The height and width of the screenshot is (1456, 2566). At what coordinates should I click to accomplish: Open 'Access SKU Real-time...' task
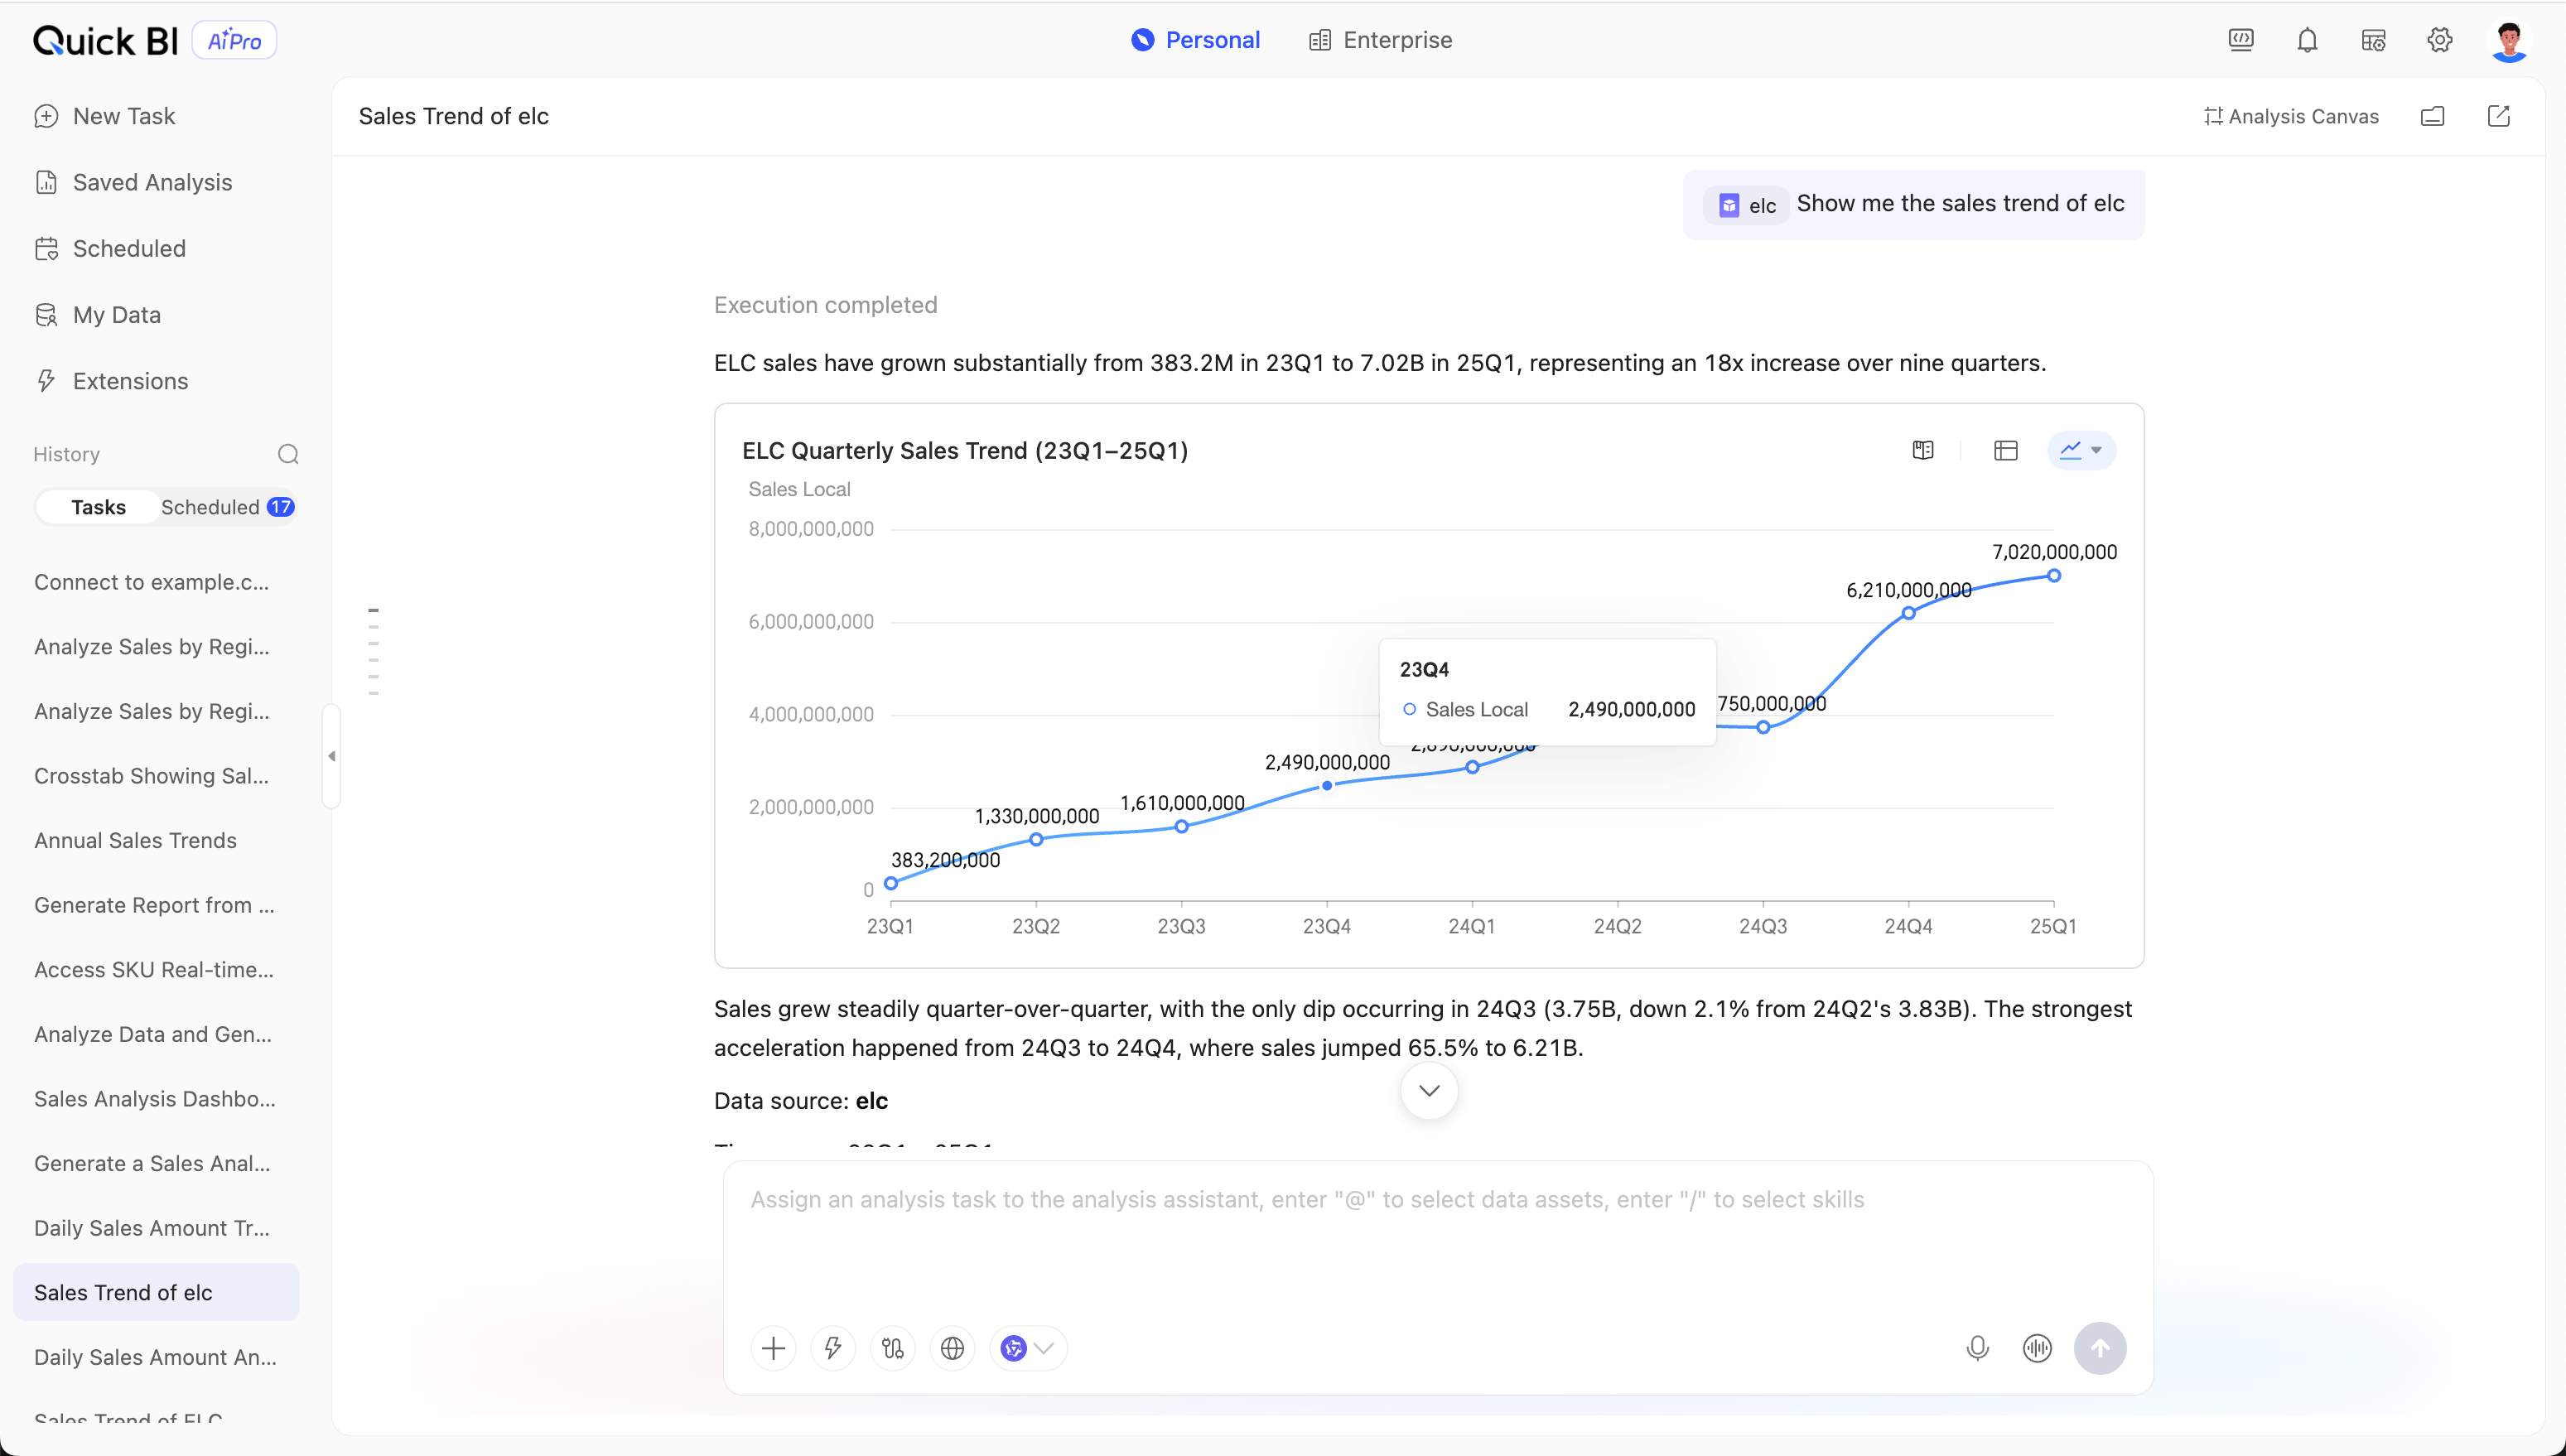coord(156,970)
